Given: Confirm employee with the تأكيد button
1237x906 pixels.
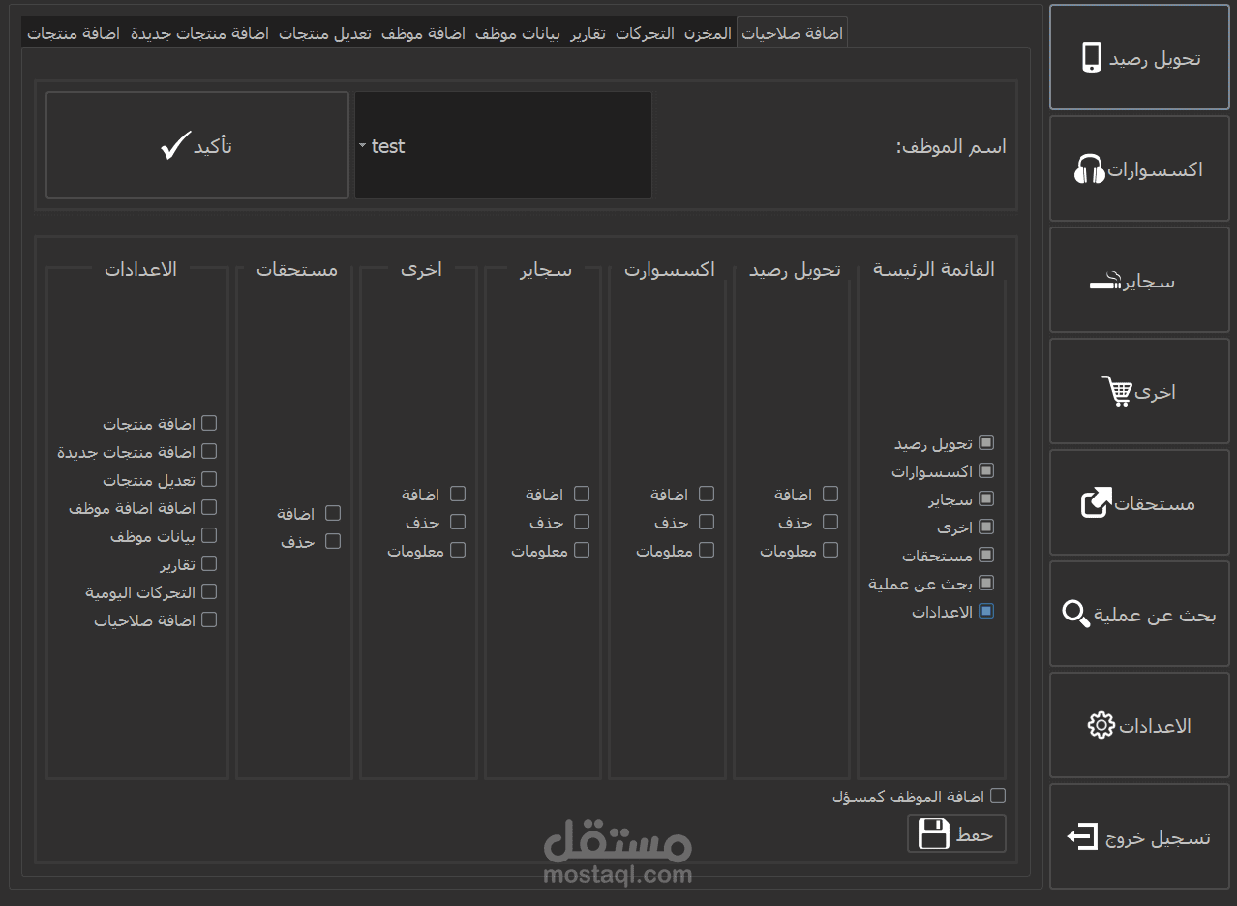Looking at the screenshot, I should coord(197,145).
